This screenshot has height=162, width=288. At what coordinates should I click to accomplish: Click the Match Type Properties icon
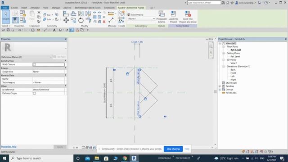(39, 22)
